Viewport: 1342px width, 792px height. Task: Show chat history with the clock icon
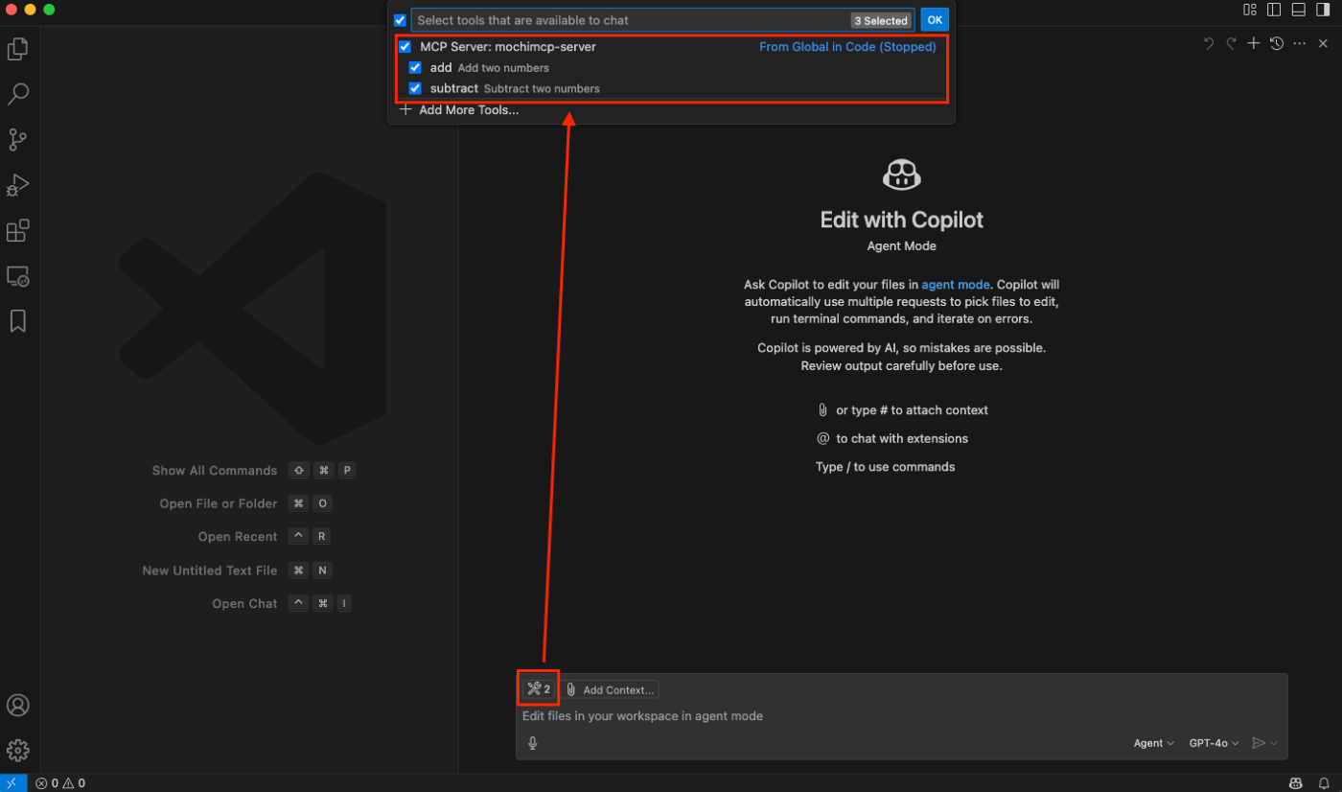click(x=1276, y=43)
